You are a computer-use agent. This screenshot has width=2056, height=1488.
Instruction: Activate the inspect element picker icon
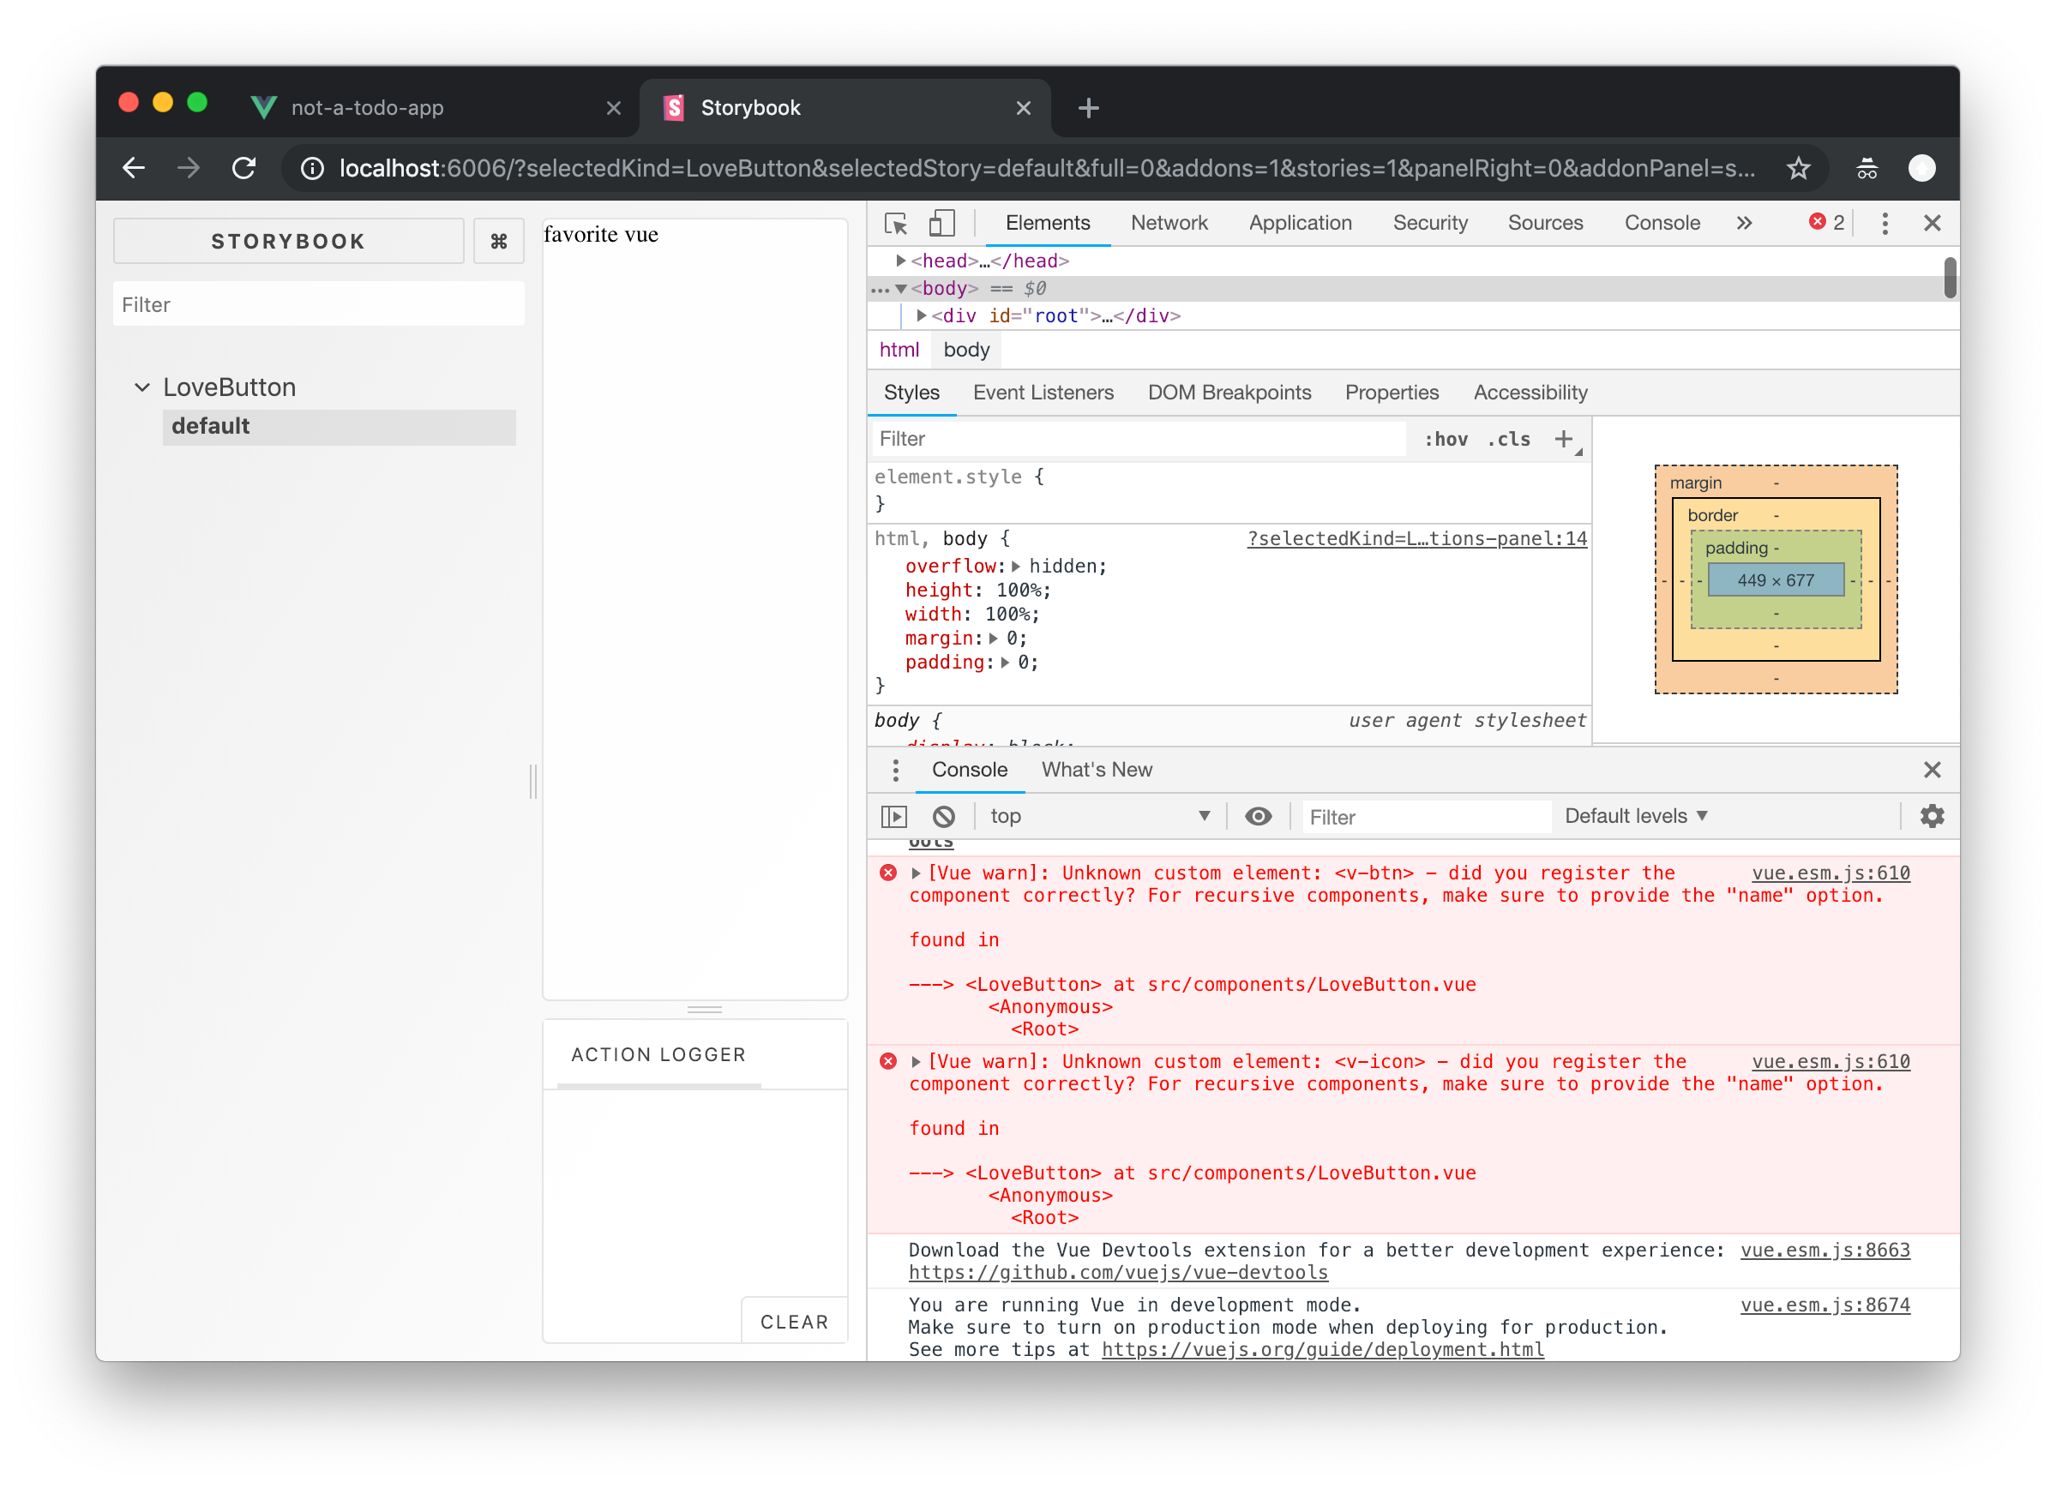click(896, 223)
